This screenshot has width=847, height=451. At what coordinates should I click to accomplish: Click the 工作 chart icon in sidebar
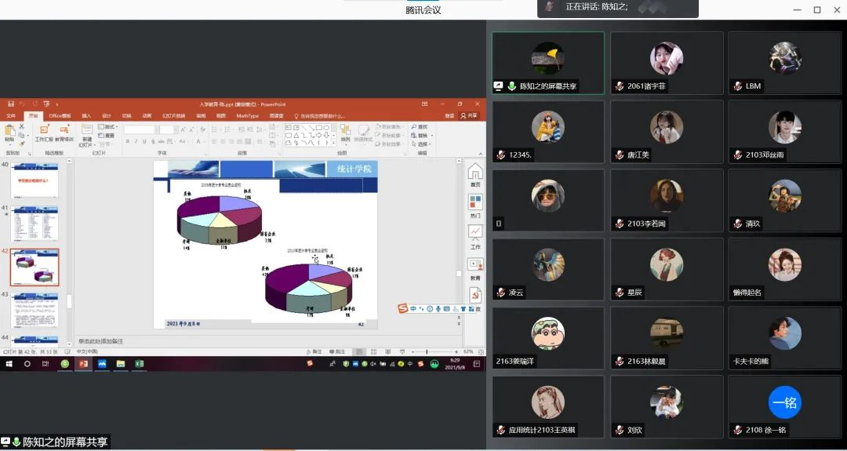(475, 233)
